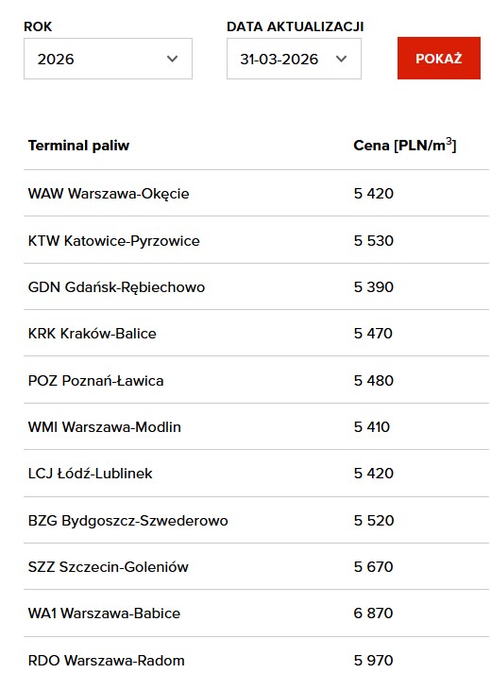Select the BZG Bydgoszcz-Szwederowo row
The height and width of the screenshot is (691, 491).
pos(256,520)
